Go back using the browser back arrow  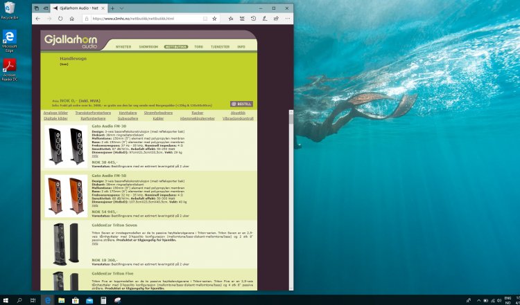[x=38, y=19]
